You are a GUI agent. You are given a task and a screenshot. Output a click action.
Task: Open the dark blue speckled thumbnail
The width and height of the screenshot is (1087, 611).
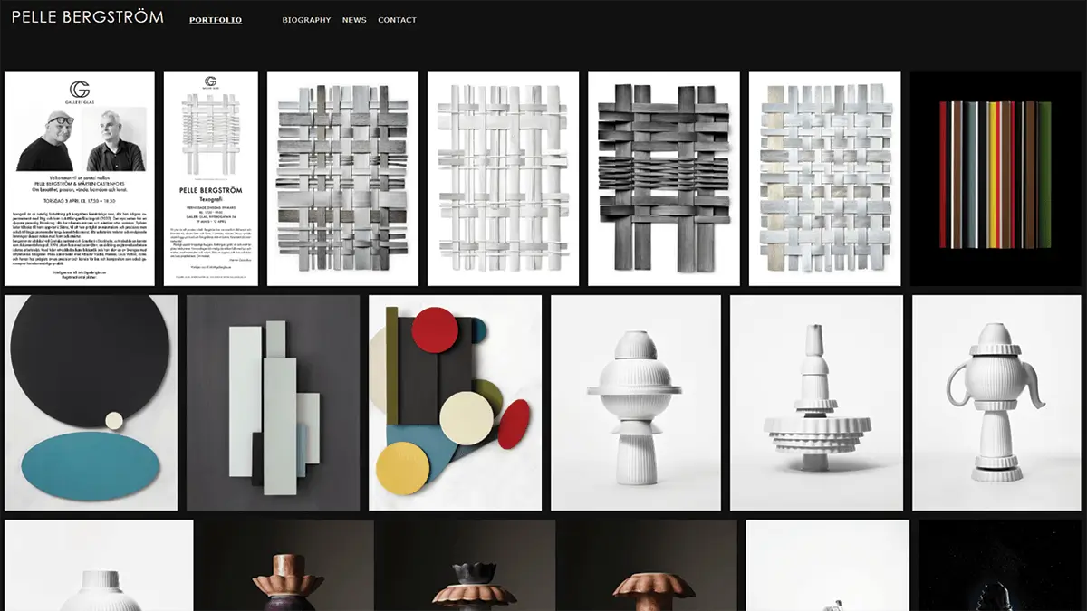coord(1001,565)
